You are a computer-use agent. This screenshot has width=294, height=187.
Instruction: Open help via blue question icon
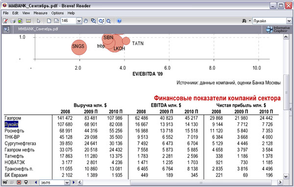click(119, 21)
